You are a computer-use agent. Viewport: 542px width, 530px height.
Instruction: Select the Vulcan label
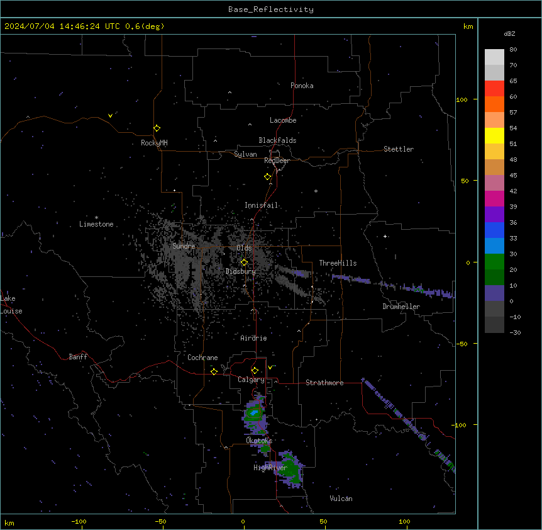(x=341, y=499)
